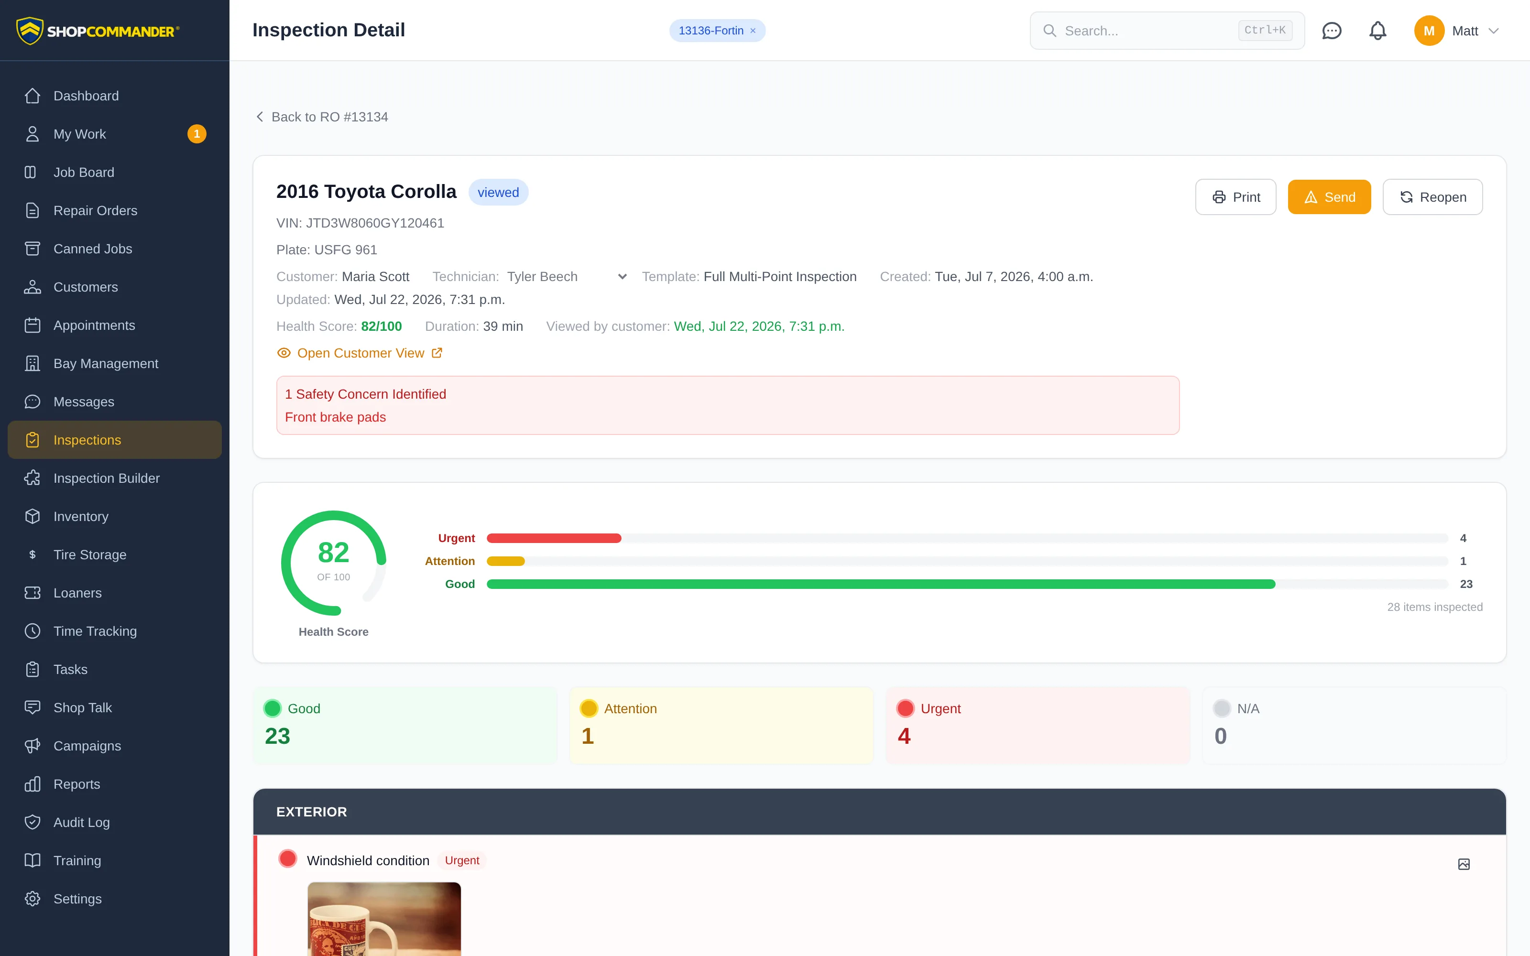Click the image icon on Windshield condition row
Screen dimensions: 1530x956
1464,864
